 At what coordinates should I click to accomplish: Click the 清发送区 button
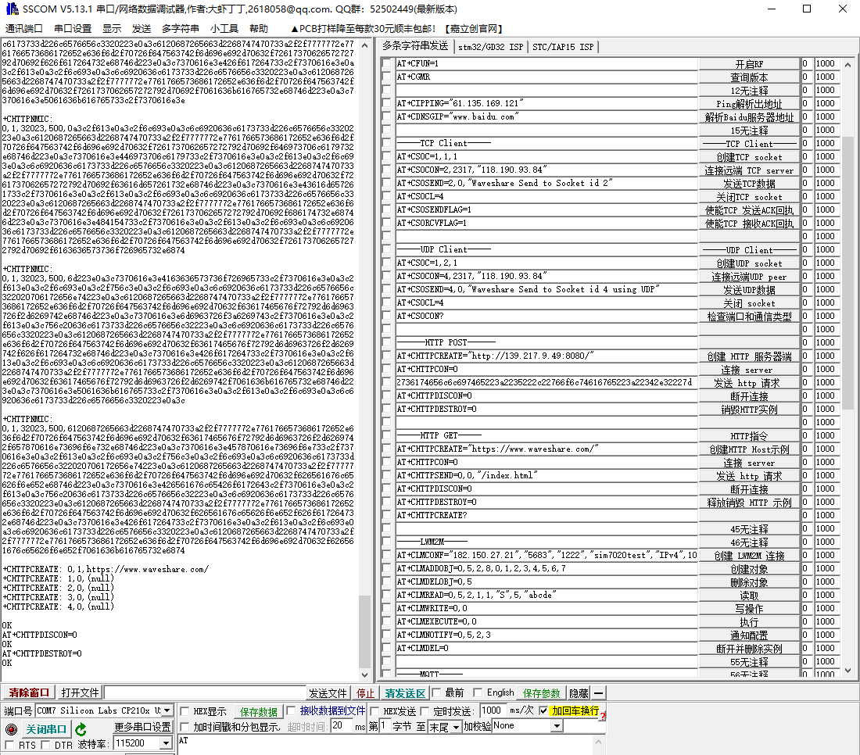405,693
